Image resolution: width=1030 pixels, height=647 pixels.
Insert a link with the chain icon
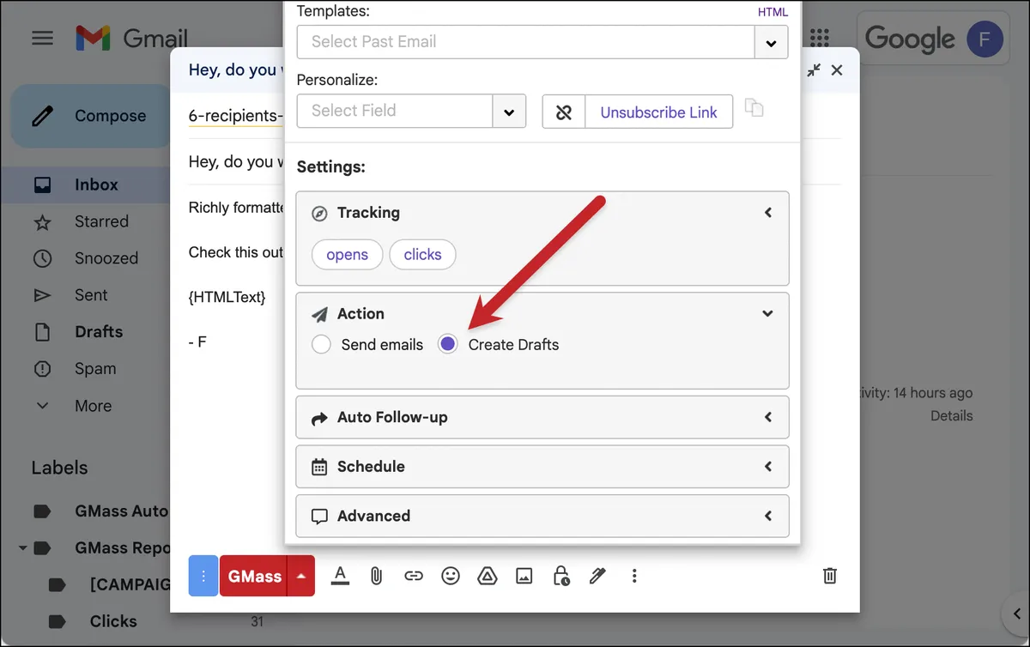[x=414, y=576]
